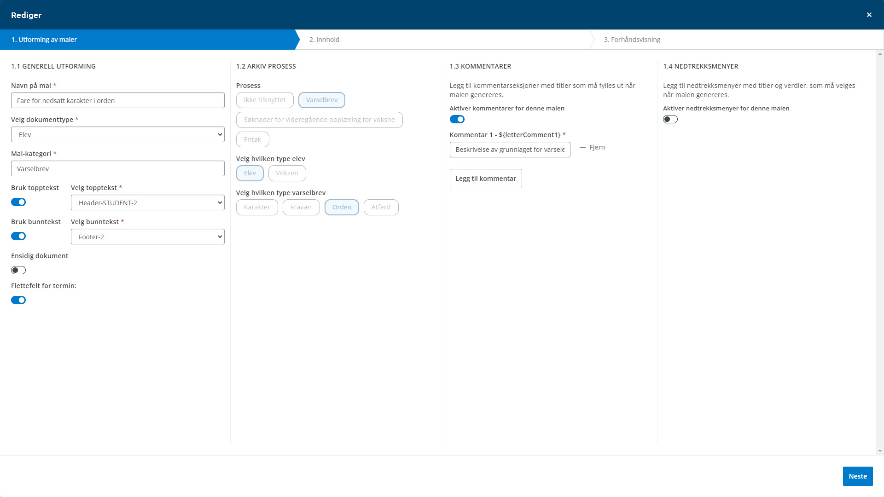
Task: Switch to the 3. Forhåndsvisning step
Action: 632,40
